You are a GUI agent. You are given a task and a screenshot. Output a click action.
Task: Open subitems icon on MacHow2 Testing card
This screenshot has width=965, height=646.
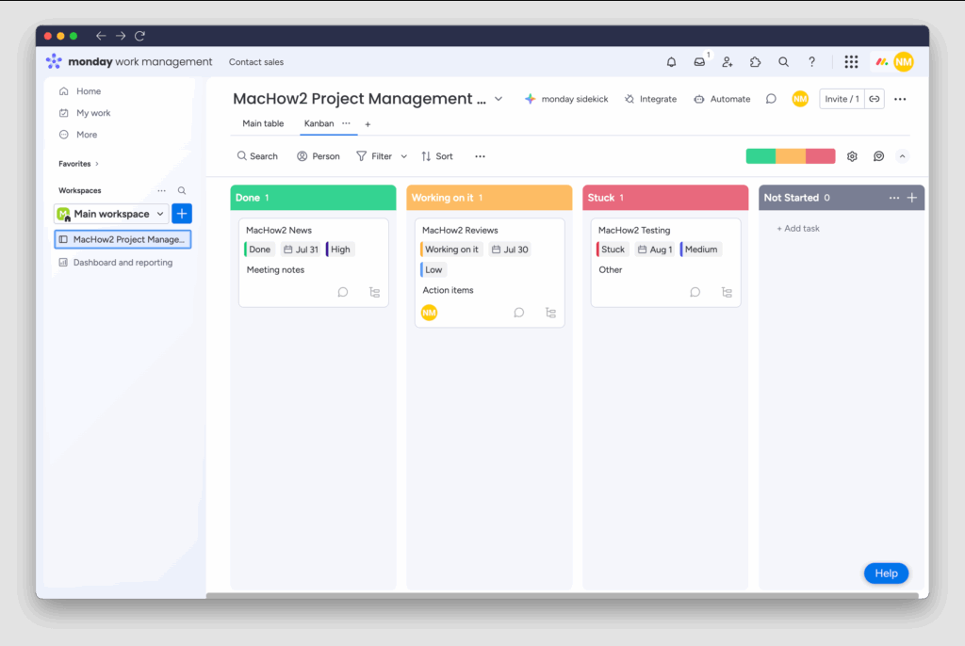[x=727, y=292]
